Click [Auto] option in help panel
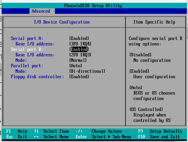188x142 pixels. [x=136, y=88]
